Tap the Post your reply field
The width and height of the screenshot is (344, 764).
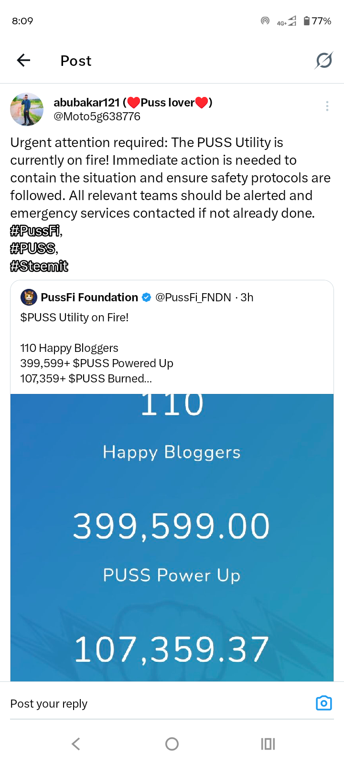[143, 703]
